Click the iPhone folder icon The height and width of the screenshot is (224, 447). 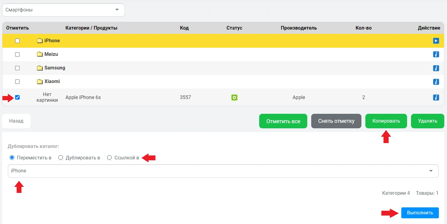coord(40,41)
